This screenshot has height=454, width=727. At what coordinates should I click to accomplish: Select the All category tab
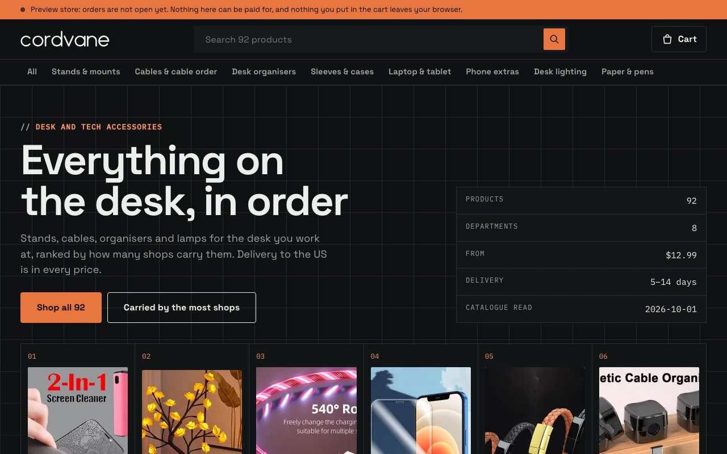32,72
